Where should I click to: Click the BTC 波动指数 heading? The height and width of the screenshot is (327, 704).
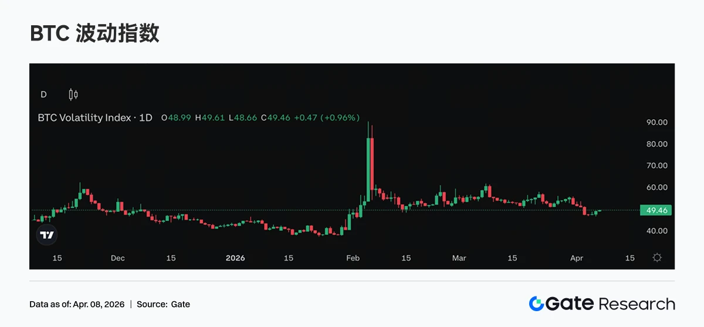[x=94, y=34]
